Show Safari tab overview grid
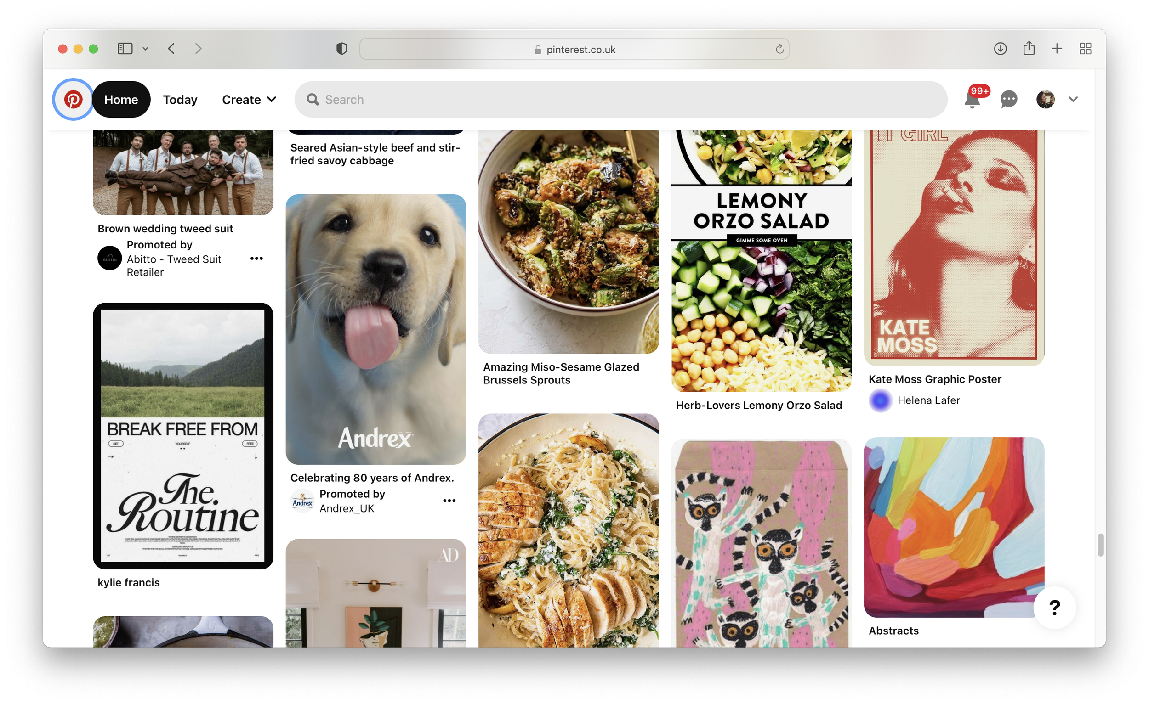The image size is (1149, 704). [1085, 49]
